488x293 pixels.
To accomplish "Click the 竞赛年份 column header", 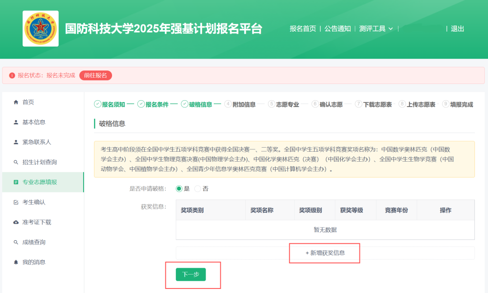I will tap(397, 210).
